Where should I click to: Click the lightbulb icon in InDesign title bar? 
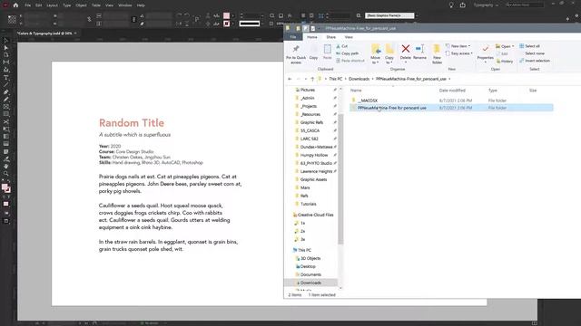coord(451,5)
